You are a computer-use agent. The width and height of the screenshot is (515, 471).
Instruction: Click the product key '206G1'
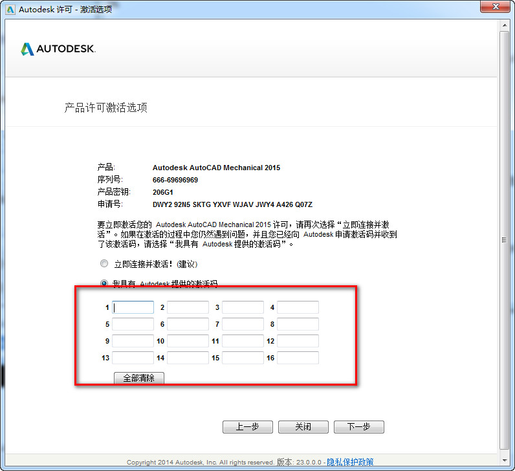pos(162,192)
